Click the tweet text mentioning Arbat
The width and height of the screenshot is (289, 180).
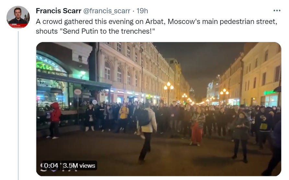pos(156,26)
